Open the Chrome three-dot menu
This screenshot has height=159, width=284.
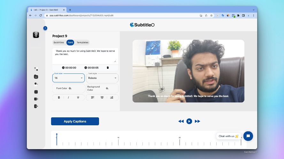click(254, 16)
